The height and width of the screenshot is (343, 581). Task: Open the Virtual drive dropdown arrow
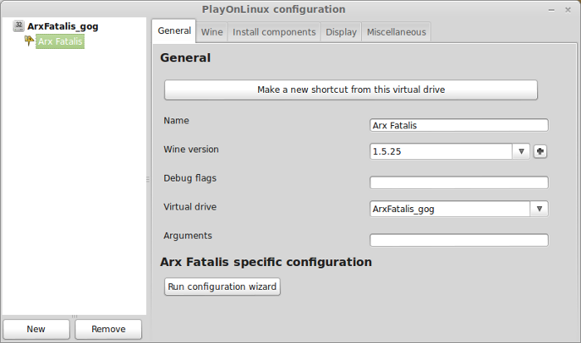(x=539, y=209)
